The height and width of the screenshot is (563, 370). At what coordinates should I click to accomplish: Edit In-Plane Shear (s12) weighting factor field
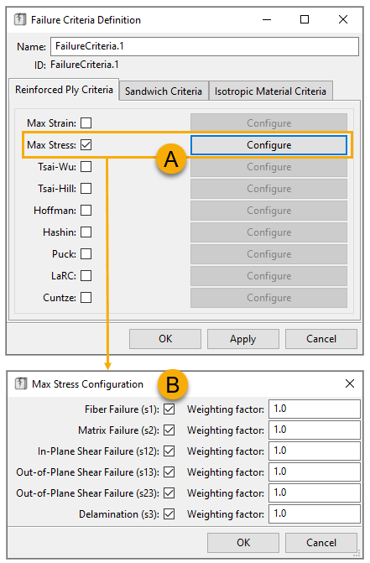click(x=315, y=451)
